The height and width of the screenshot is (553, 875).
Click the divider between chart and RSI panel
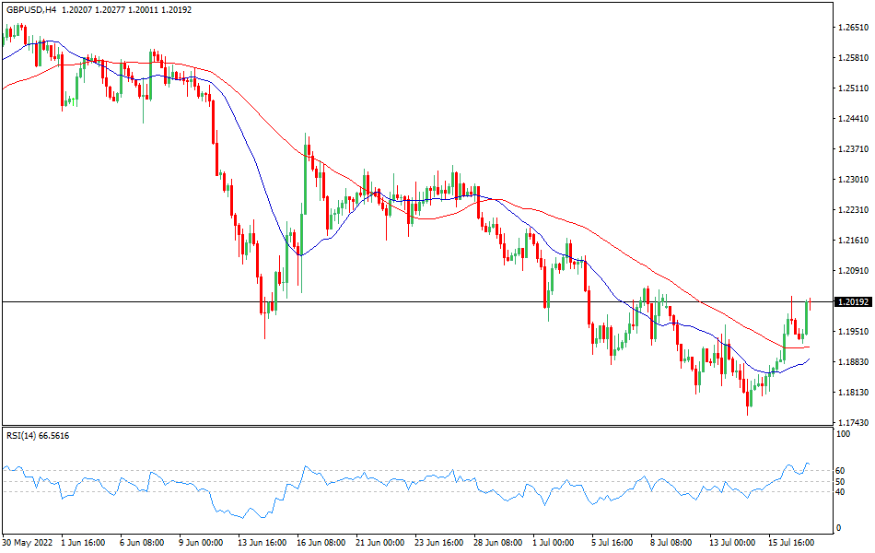[x=414, y=425]
